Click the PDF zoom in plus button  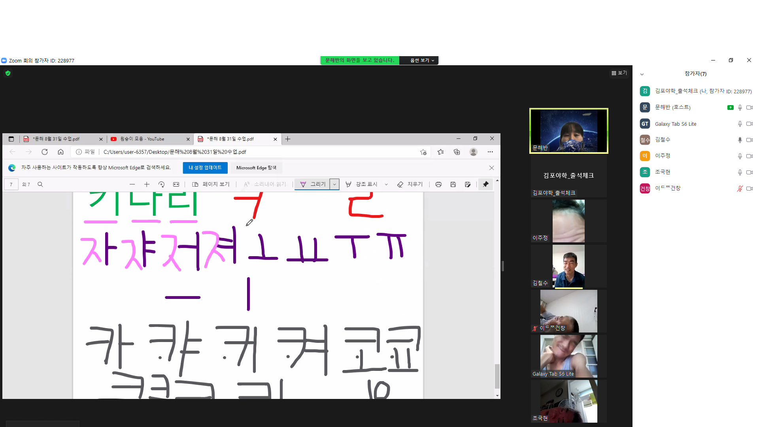(147, 184)
